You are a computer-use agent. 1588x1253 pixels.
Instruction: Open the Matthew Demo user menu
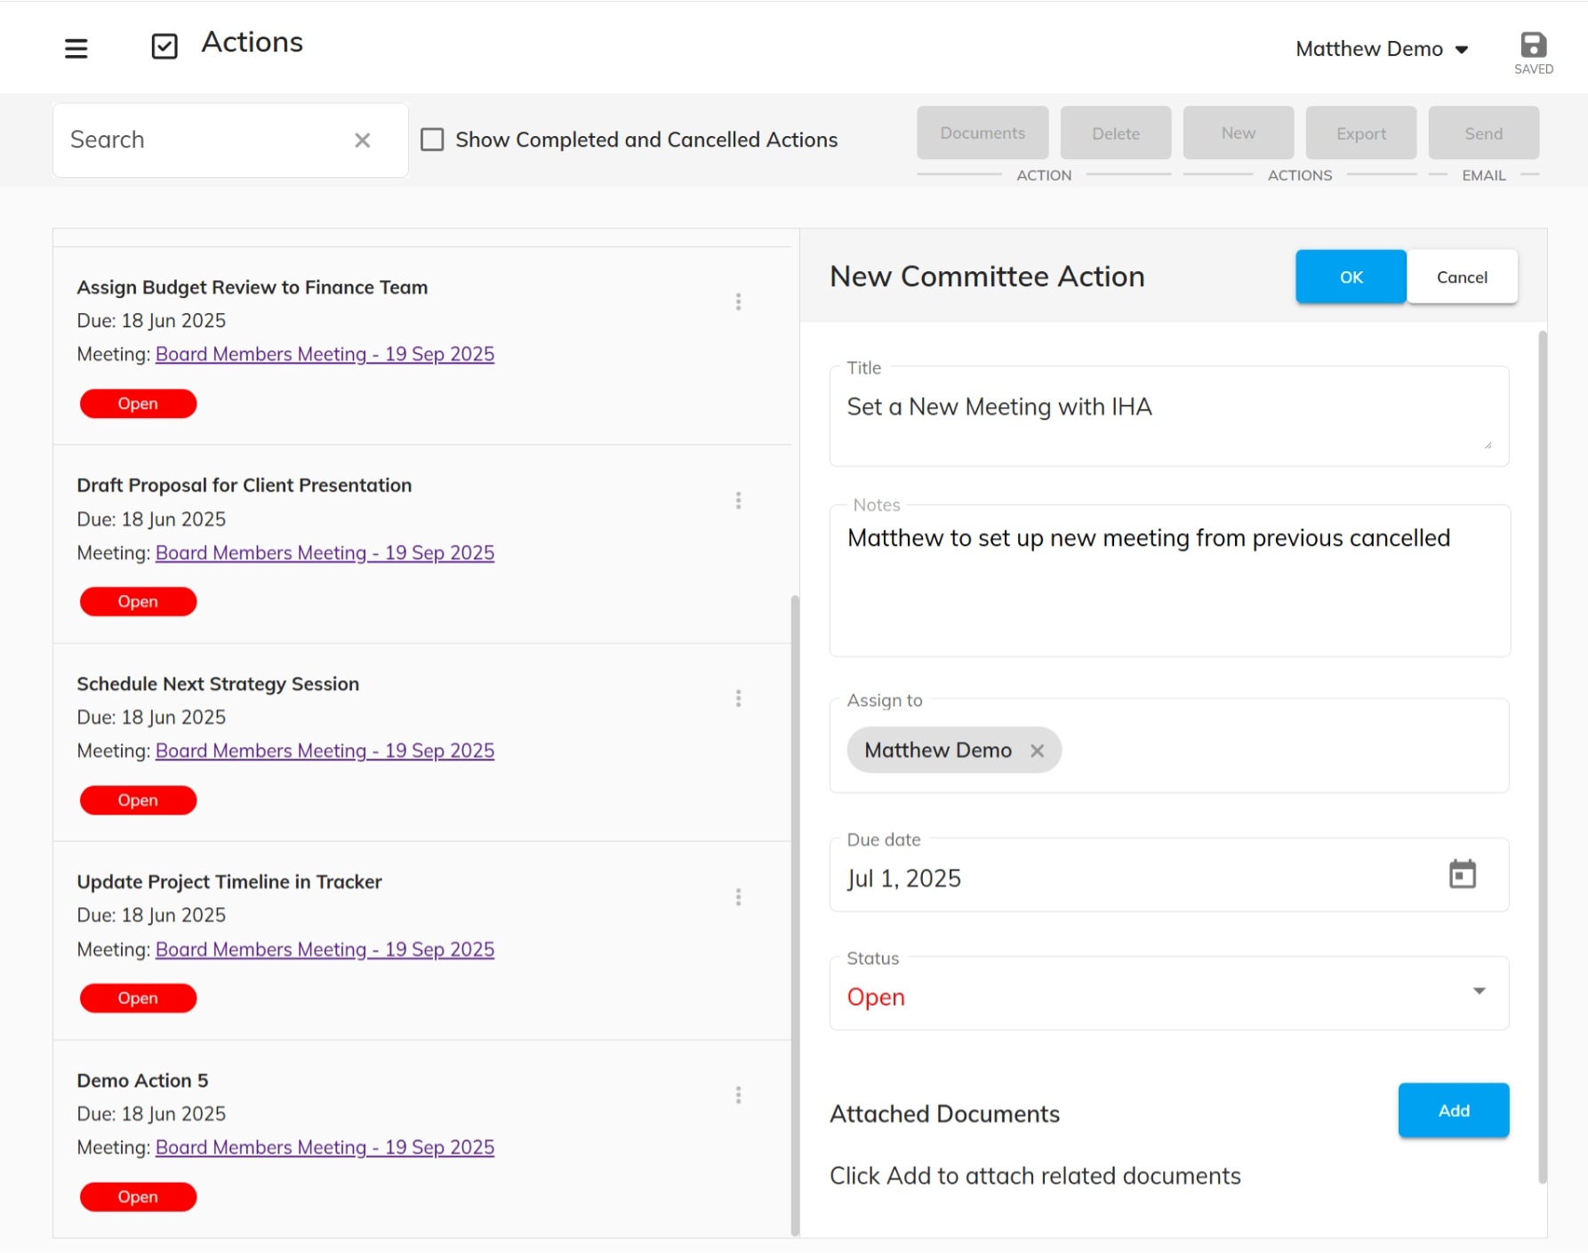pyautogui.click(x=1381, y=49)
